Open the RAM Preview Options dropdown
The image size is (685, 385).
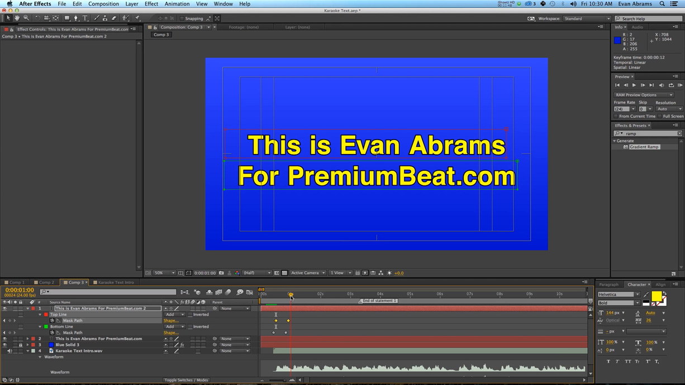click(644, 95)
